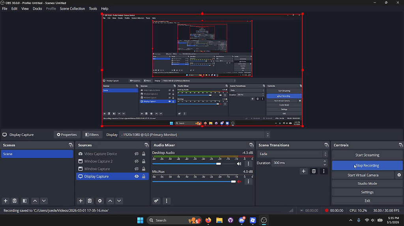Open the Edit menu
404x226 pixels.
[14, 9]
